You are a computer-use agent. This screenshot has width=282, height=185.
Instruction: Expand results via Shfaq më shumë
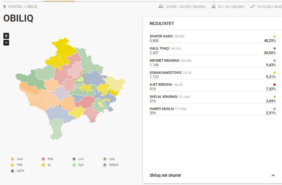point(165,175)
